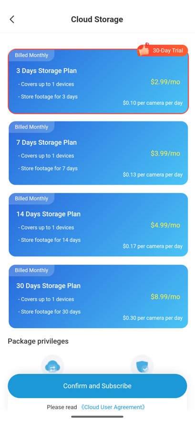195x422 pixels.
Task: Tap the $3.99/mo price label
Action: coord(165,153)
